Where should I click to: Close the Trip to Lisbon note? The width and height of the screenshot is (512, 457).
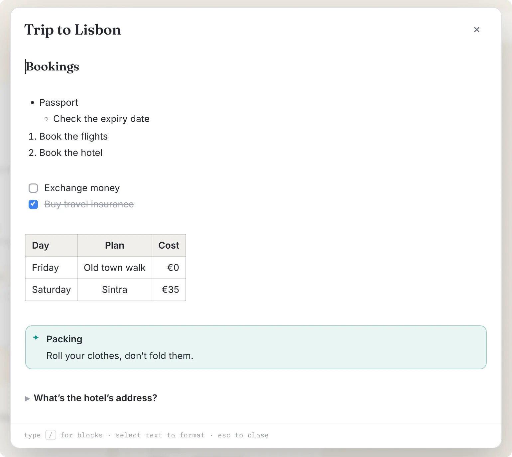476,30
